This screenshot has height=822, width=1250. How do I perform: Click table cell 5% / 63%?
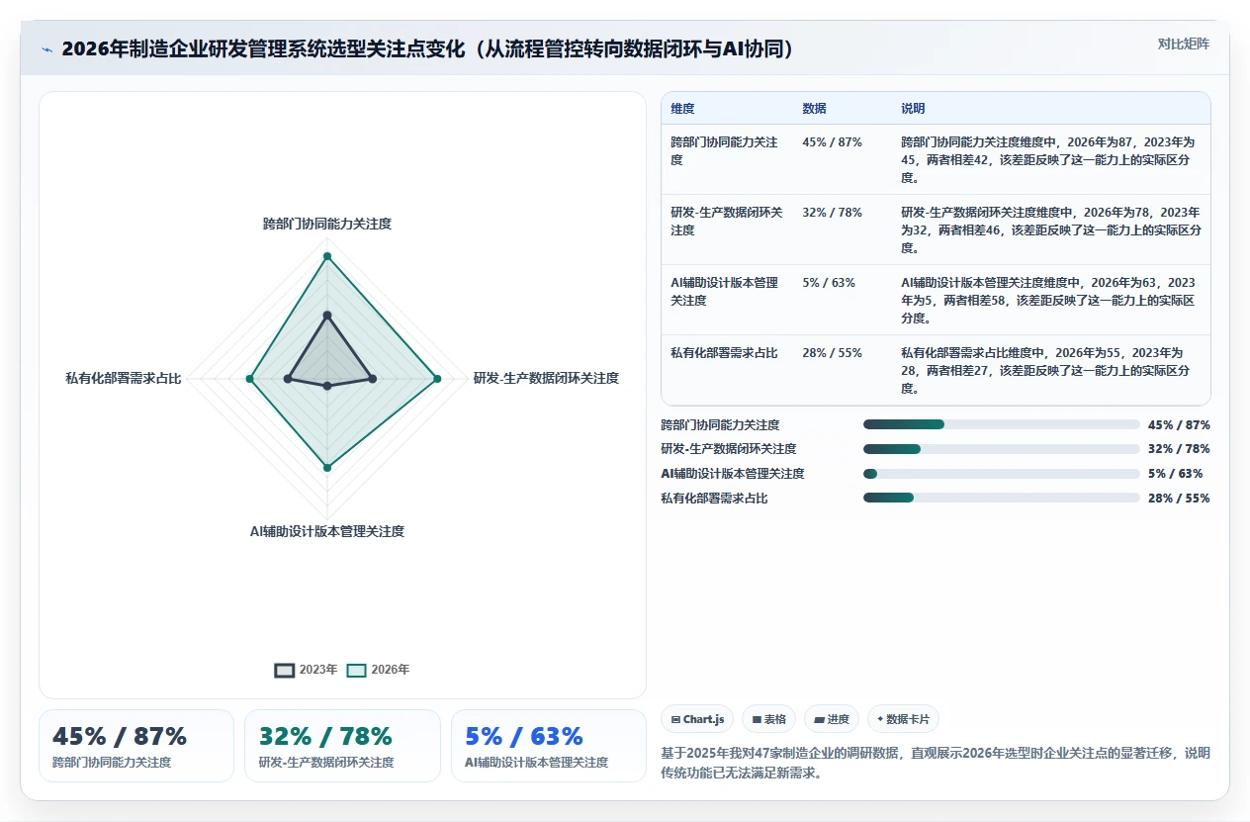pyautogui.click(x=829, y=283)
